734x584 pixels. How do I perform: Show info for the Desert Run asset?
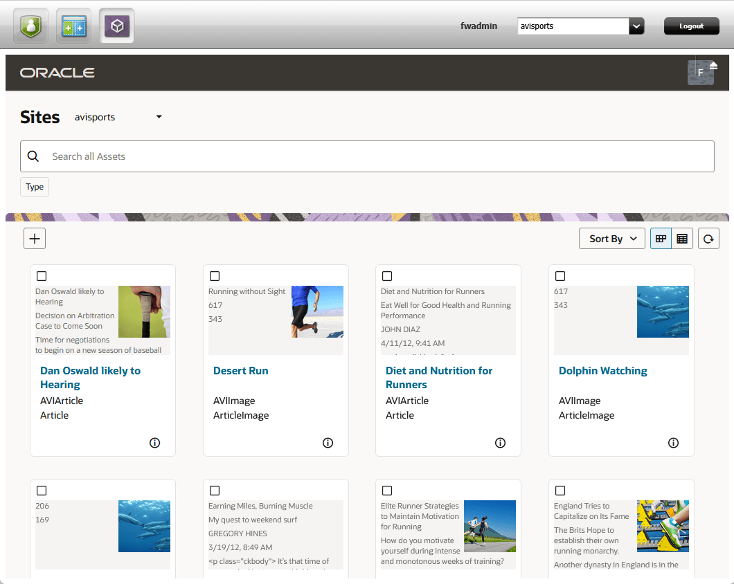point(328,443)
